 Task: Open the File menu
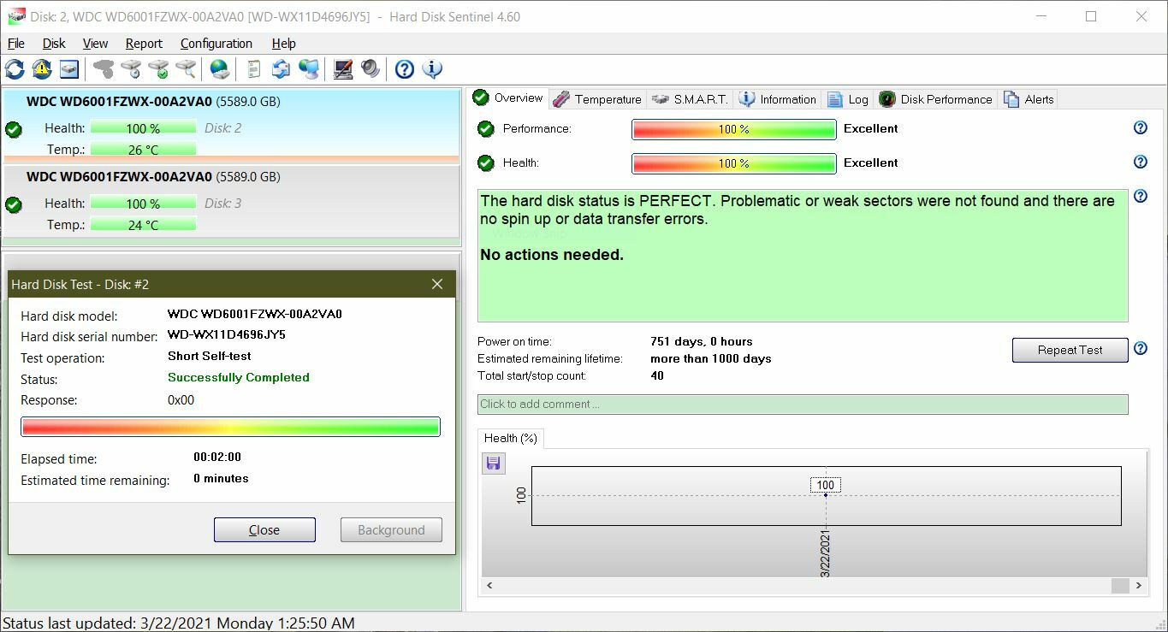[16, 44]
